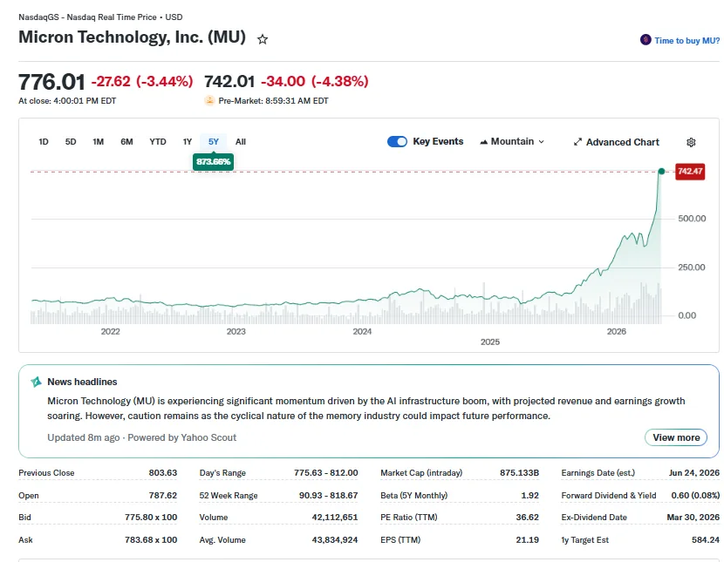This screenshot has width=724, height=562.
Task: Click the 742.01 pre-market price
Action: (229, 82)
